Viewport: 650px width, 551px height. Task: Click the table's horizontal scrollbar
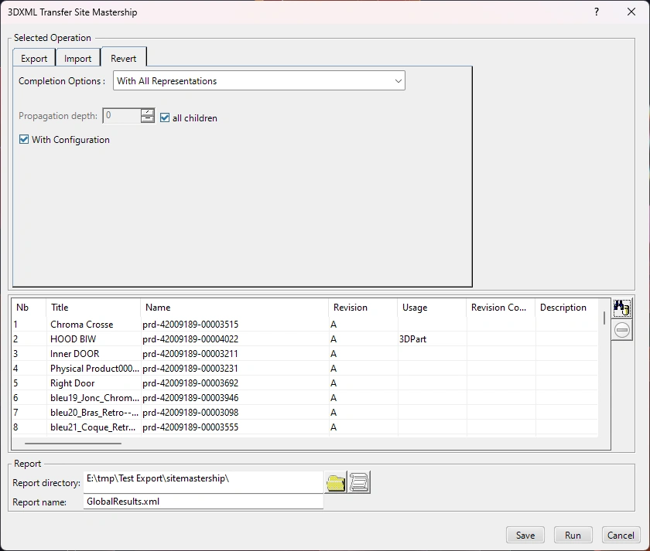pos(73,444)
